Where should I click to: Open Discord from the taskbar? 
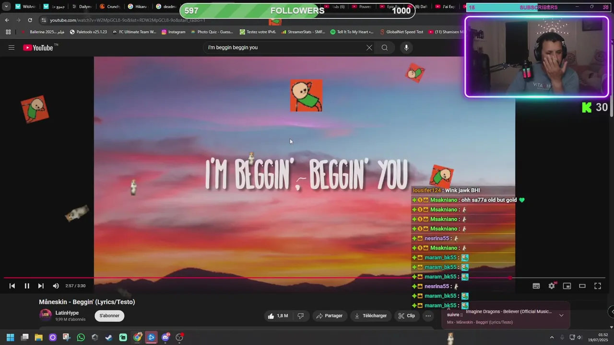point(165,337)
